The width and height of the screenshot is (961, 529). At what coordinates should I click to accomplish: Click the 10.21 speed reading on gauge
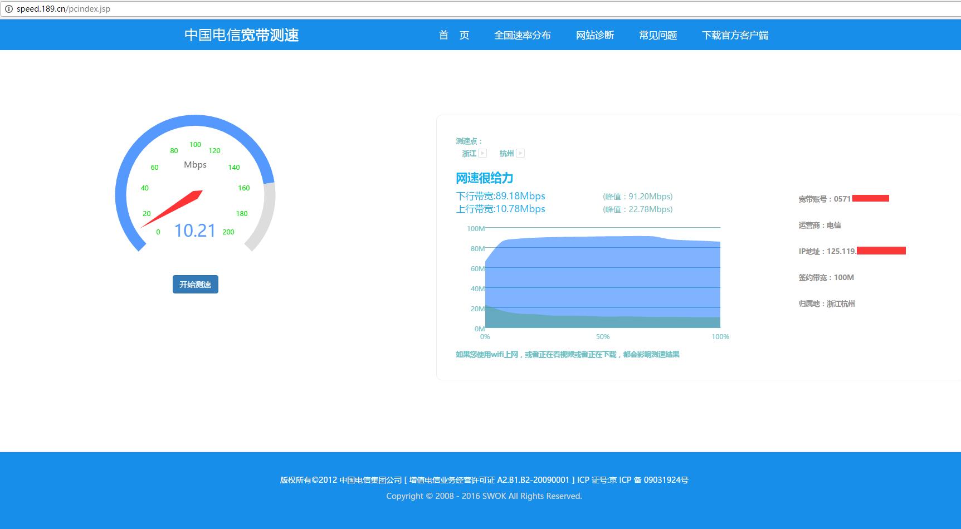[195, 231]
